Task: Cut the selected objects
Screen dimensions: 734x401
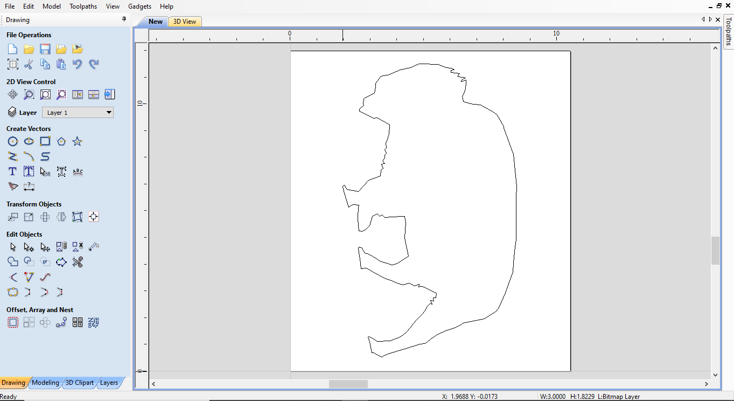Action: point(29,64)
